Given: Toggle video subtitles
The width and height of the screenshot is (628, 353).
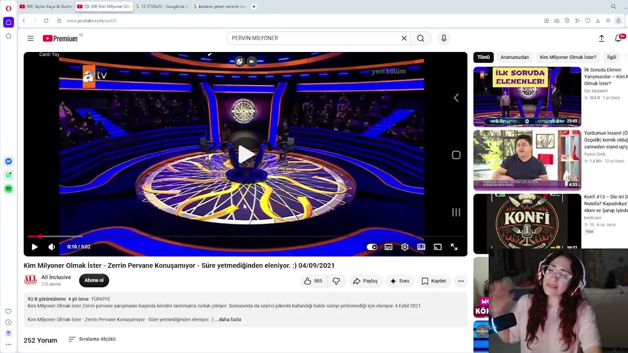Looking at the screenshot, I should (389, 247).
